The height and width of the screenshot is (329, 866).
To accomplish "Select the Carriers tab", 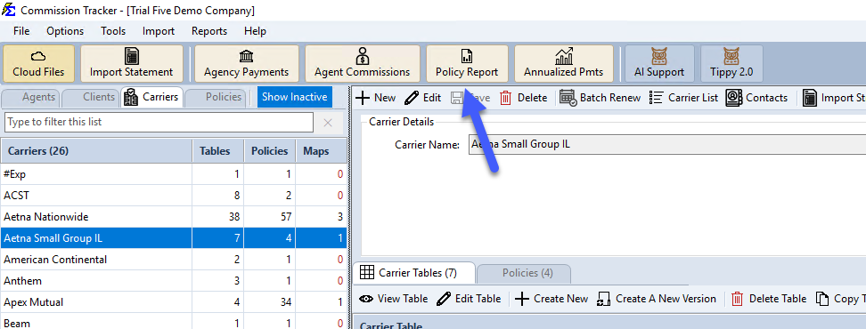I will pos(151,98).
